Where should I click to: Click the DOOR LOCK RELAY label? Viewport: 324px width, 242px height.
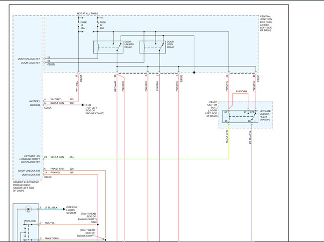tap(170, 44)
